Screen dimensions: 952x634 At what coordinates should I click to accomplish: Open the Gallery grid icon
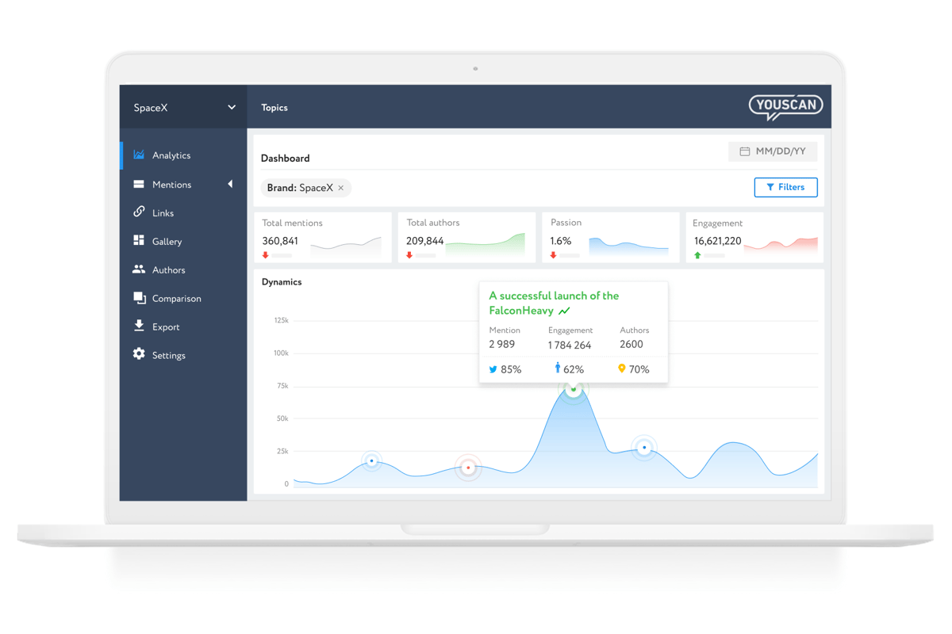click(x=139, y=241)
